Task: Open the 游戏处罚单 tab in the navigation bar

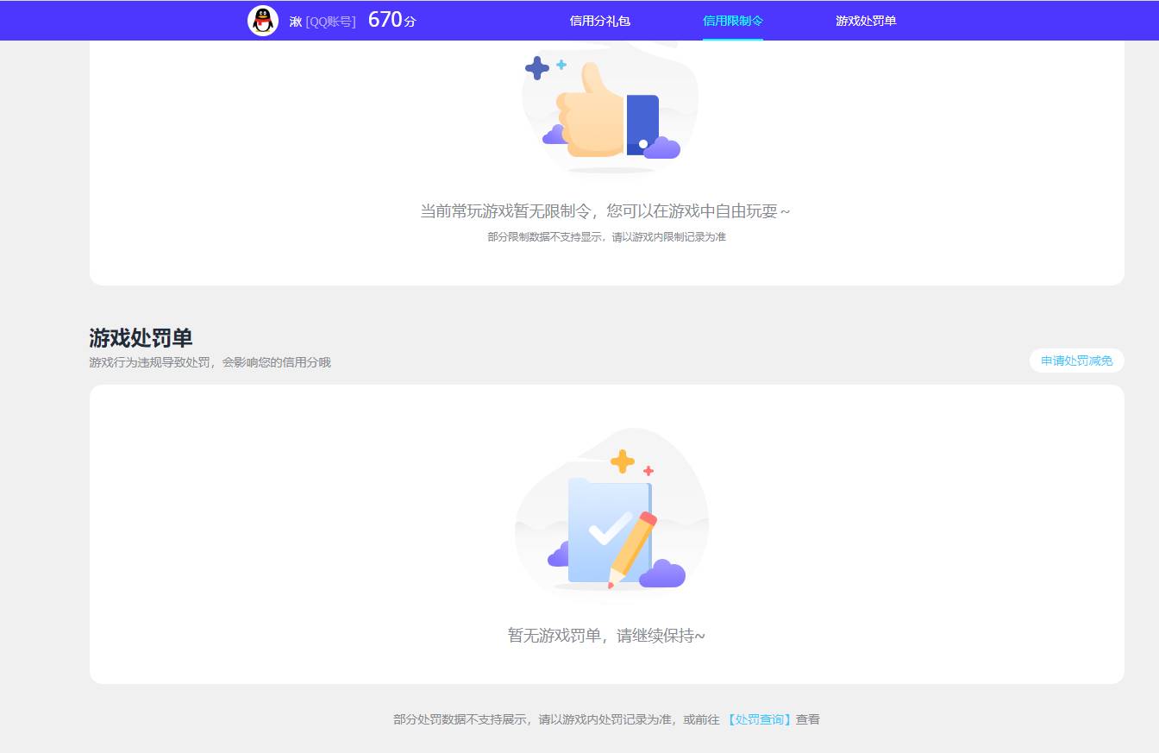Action: coord(864,20)
